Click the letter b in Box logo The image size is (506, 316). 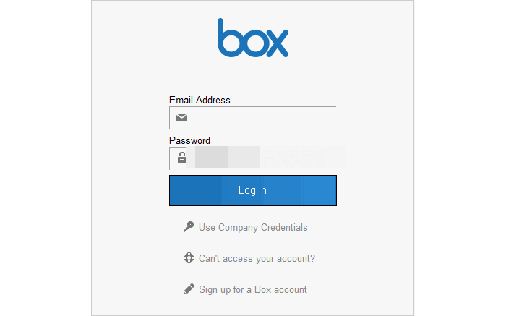click(x=230, y=38)
